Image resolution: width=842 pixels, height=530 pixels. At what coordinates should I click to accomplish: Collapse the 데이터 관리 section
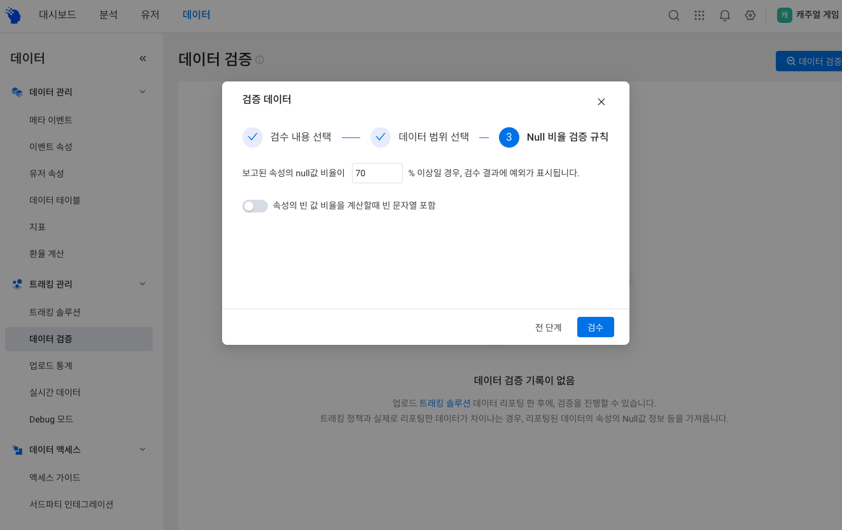[x=143, y=92]
